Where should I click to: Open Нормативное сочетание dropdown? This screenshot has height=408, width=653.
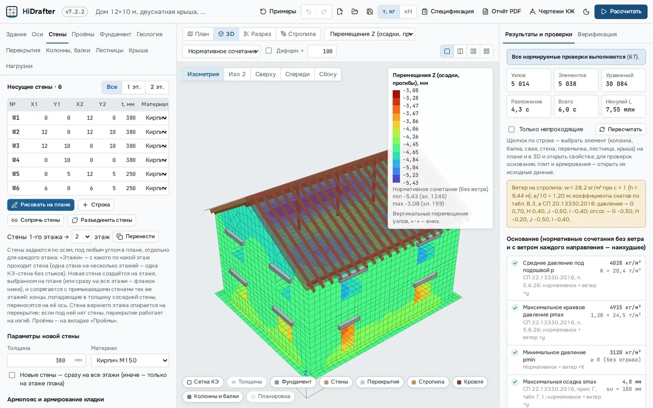tap(221, 51)
